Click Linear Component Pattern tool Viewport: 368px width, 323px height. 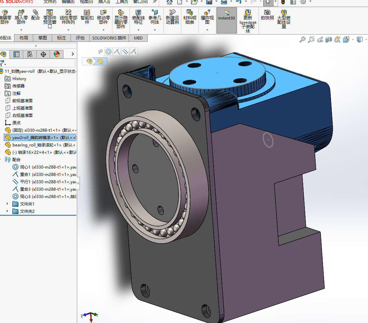click(x=68, y=17)
